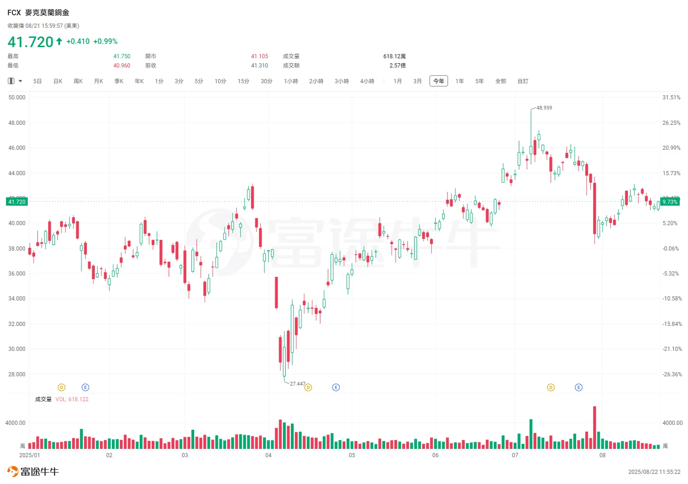Select the highlighted 今年 range
688x484 pixels.
(439, 81)
